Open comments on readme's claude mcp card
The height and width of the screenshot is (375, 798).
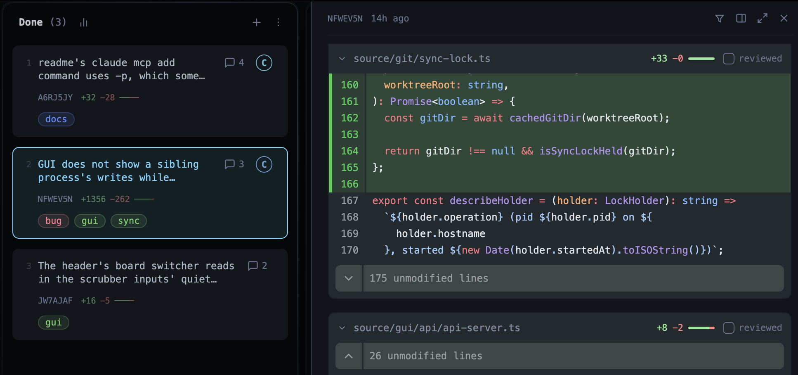pyautogui.click(x=234, y=62)
